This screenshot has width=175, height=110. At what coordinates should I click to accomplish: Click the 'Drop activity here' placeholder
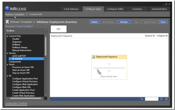tap(109, 76)
